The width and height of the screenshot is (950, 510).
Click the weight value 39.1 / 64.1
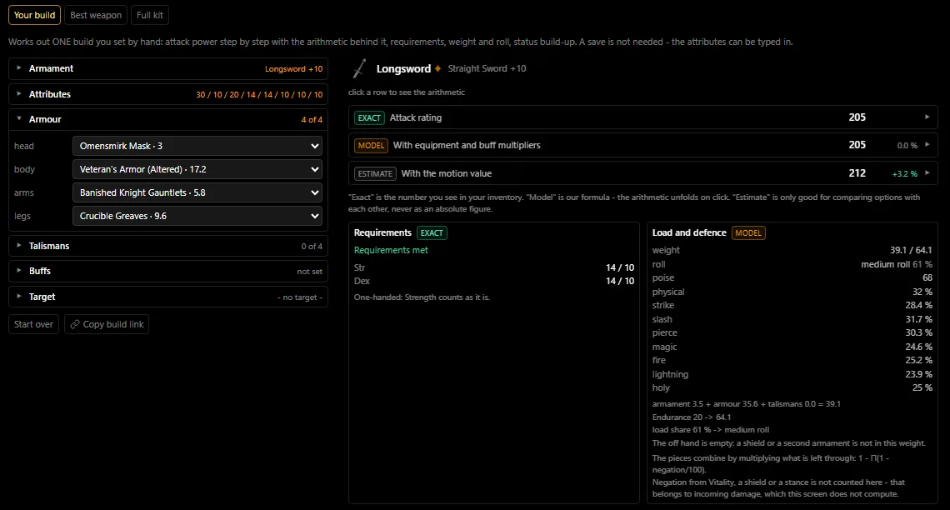tap(911, 250)
